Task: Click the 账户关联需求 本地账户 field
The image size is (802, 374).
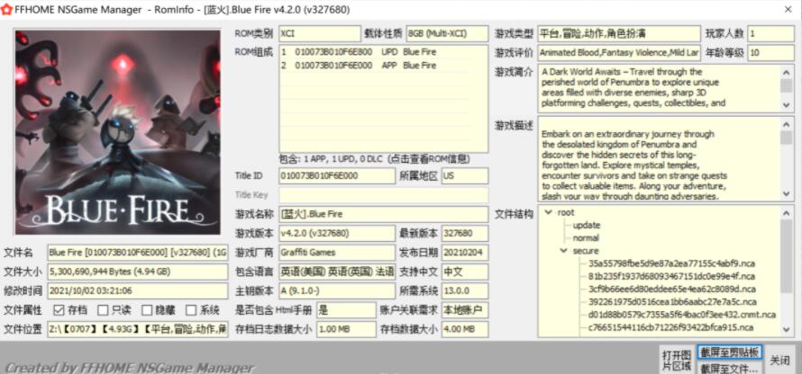Action: coord(465,309)
